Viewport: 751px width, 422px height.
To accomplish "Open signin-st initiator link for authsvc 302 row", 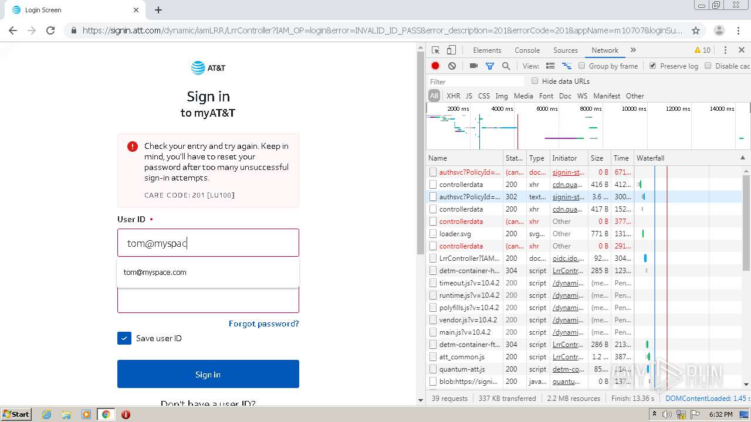I will pos(569,197).
